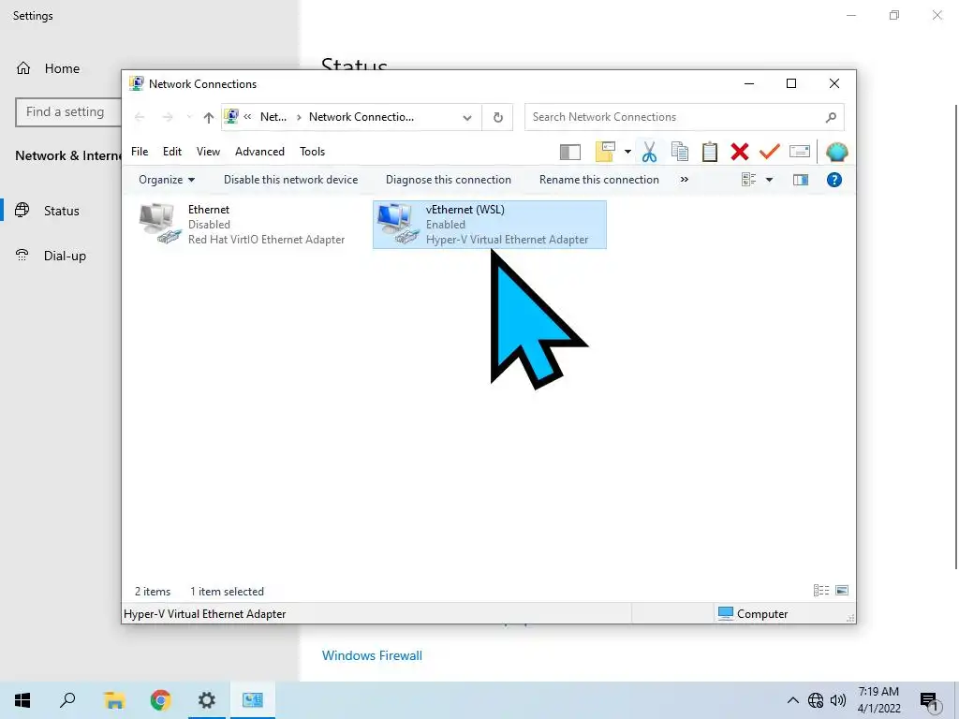Image resolution: width=959 pixels, height=719 pixels.
Task: Open the Organize dropdown
Action: tap(167, 180)
